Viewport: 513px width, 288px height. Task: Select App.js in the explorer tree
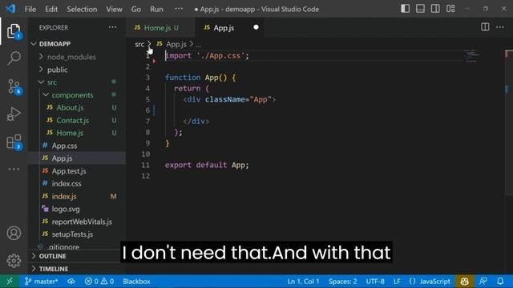click(x=62, y=158)
